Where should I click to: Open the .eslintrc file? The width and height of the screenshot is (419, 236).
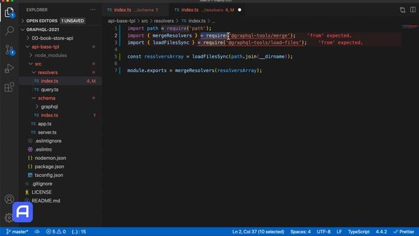click(x=43, y=149)
